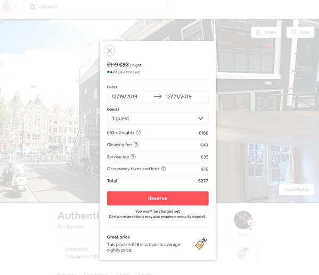Click the Service fee info icon
The height and width of the screenshot is (275, 319).
click(133, 157)
